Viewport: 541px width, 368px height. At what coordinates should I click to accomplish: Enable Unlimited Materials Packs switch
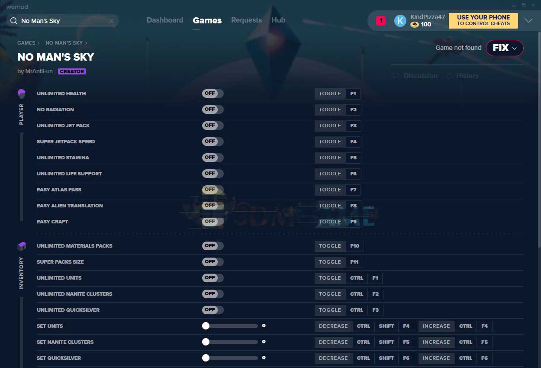pos(213,246)
